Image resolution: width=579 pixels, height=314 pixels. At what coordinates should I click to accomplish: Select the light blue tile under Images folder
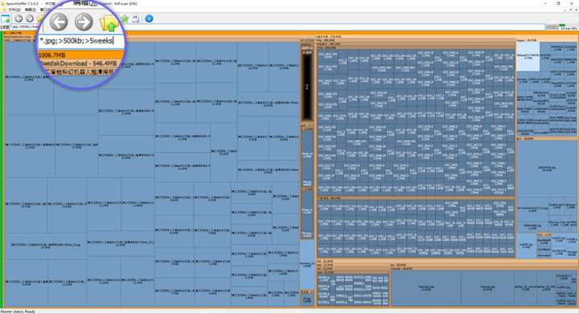pyautogui.click(x=528, y=56)
